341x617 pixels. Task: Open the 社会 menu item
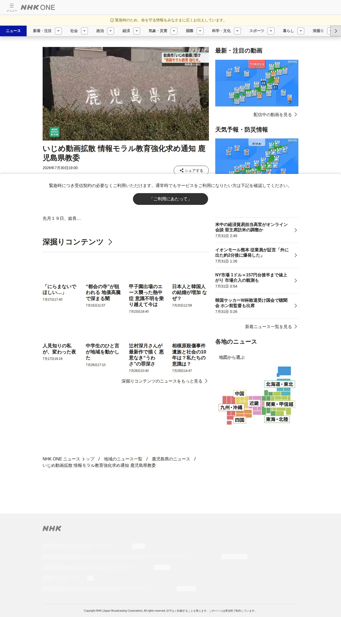tap(74, 31)
